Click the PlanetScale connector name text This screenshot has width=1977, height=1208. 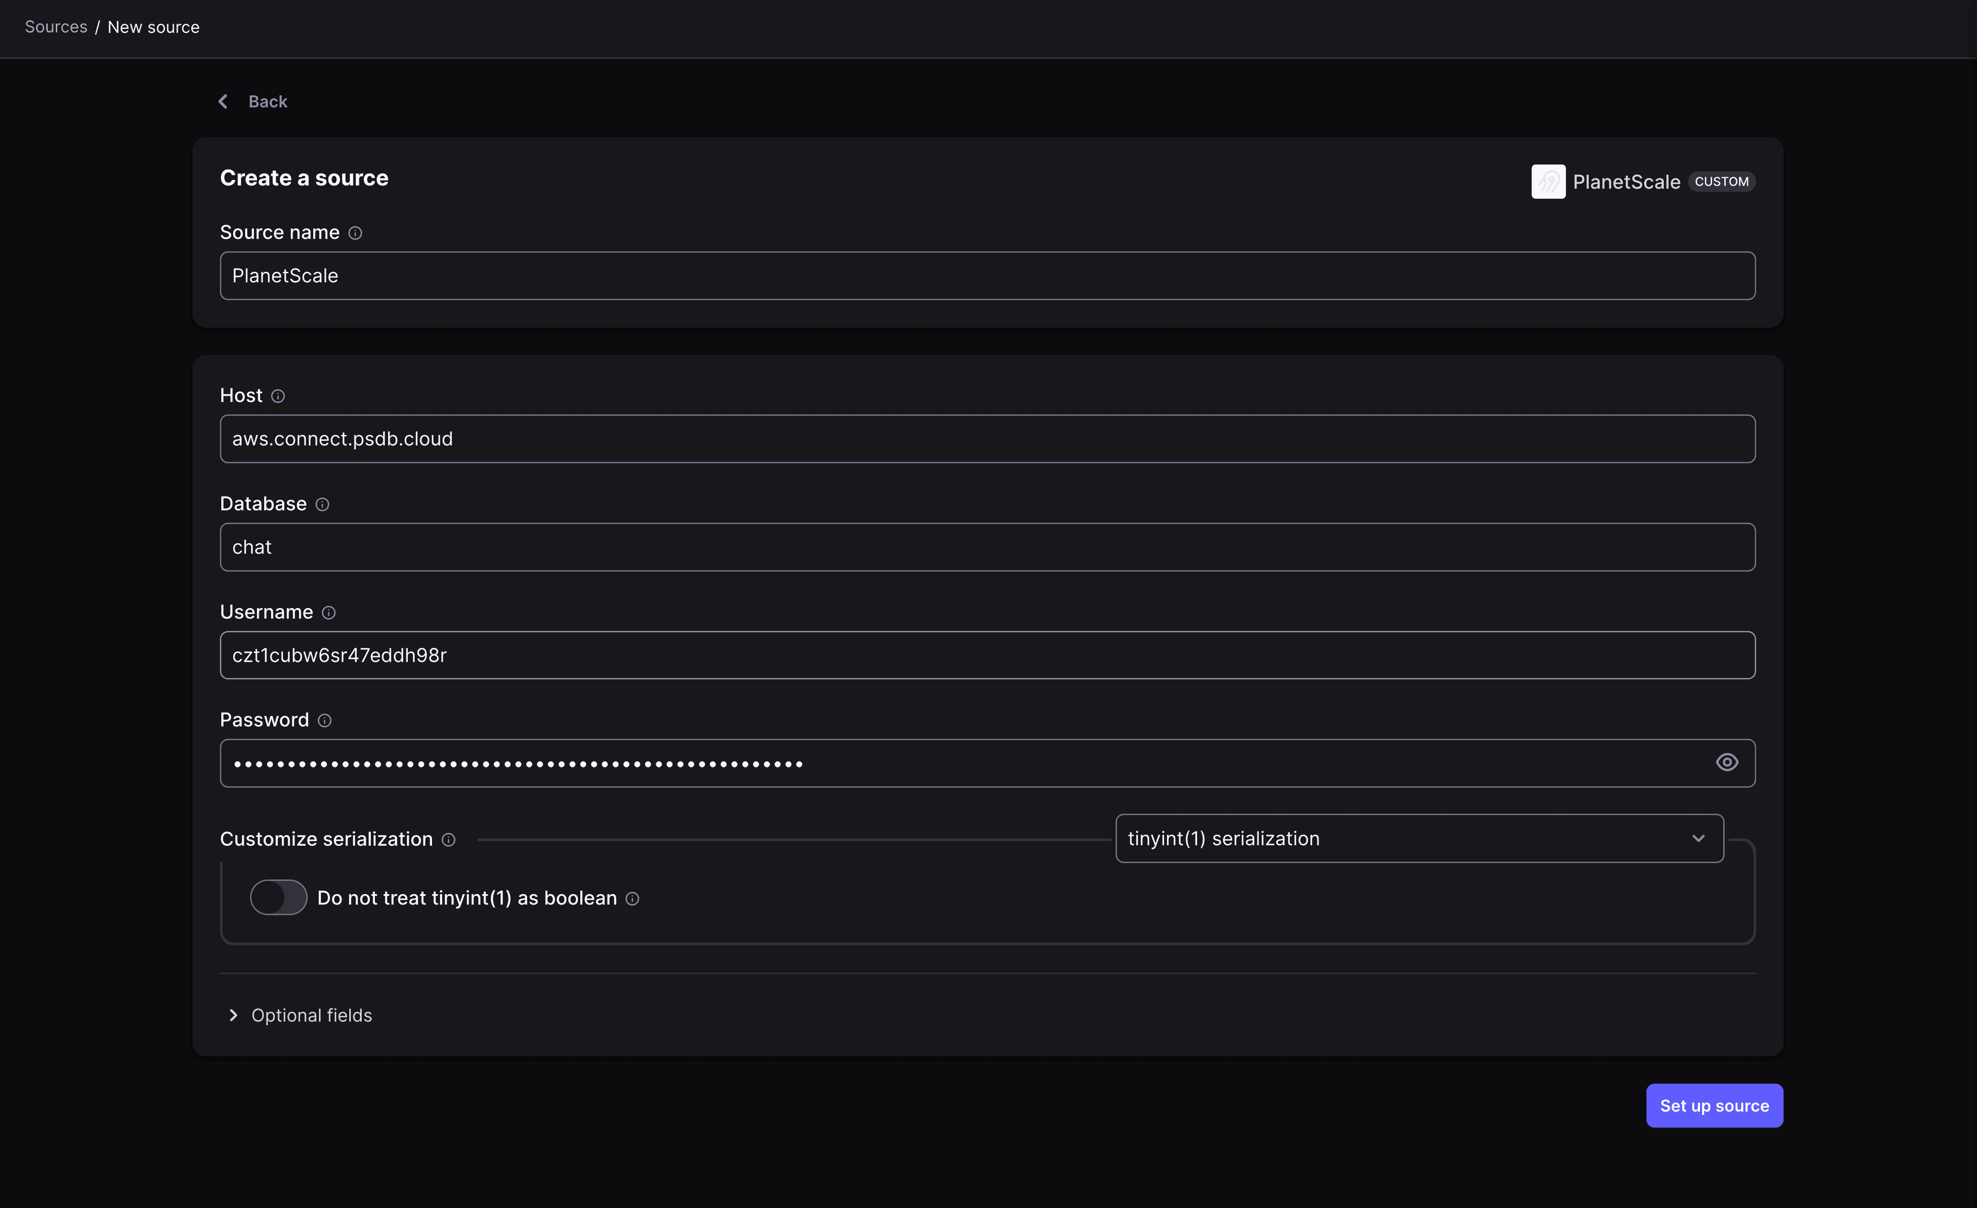click(1625, 182)
